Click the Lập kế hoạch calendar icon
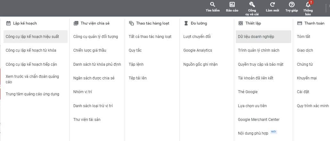This screenshot has height=141, width=330. click(8, 23)
